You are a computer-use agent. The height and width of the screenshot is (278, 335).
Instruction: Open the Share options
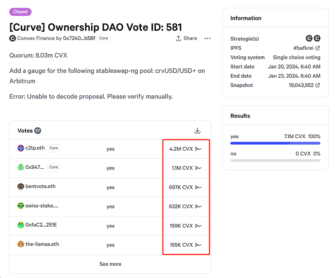pyautogui.click(x=186, y=38)
